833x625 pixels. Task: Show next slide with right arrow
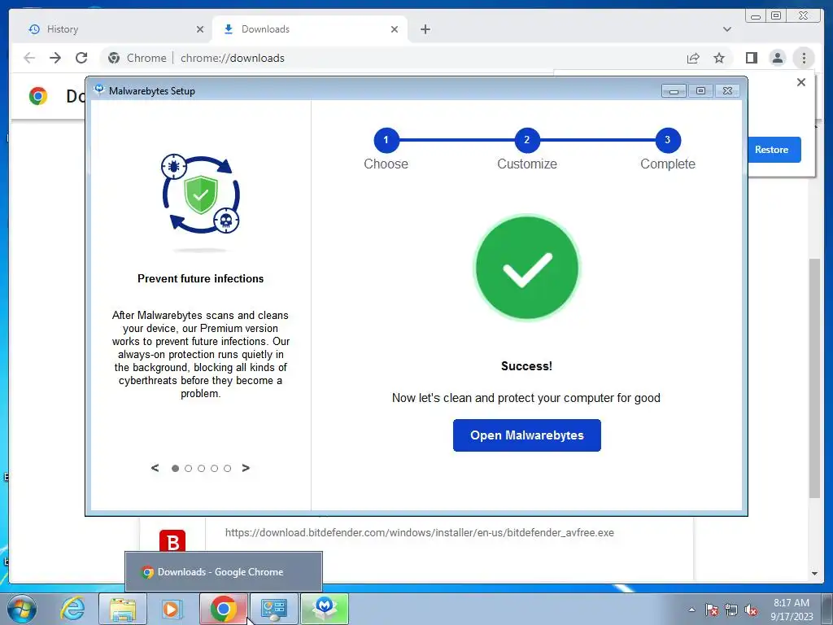(x=246, y=468)
